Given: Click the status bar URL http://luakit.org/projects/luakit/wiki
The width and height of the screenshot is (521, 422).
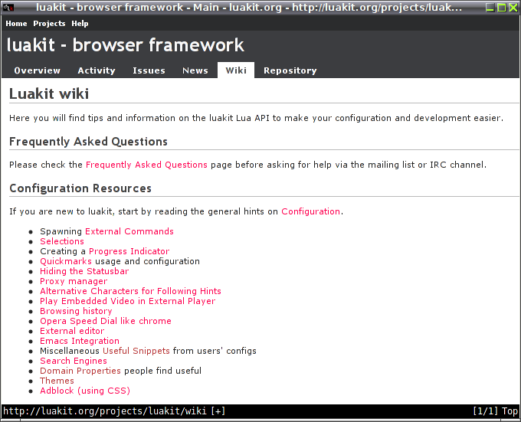Looking at the screenshot, I should 105,411.
